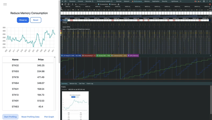Switch to the Network panel tab

127,1
